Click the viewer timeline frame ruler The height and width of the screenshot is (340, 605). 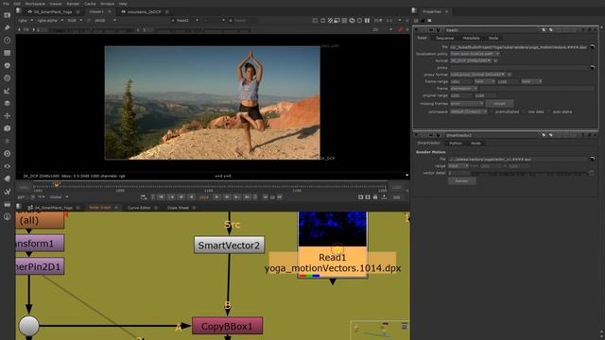210,188
